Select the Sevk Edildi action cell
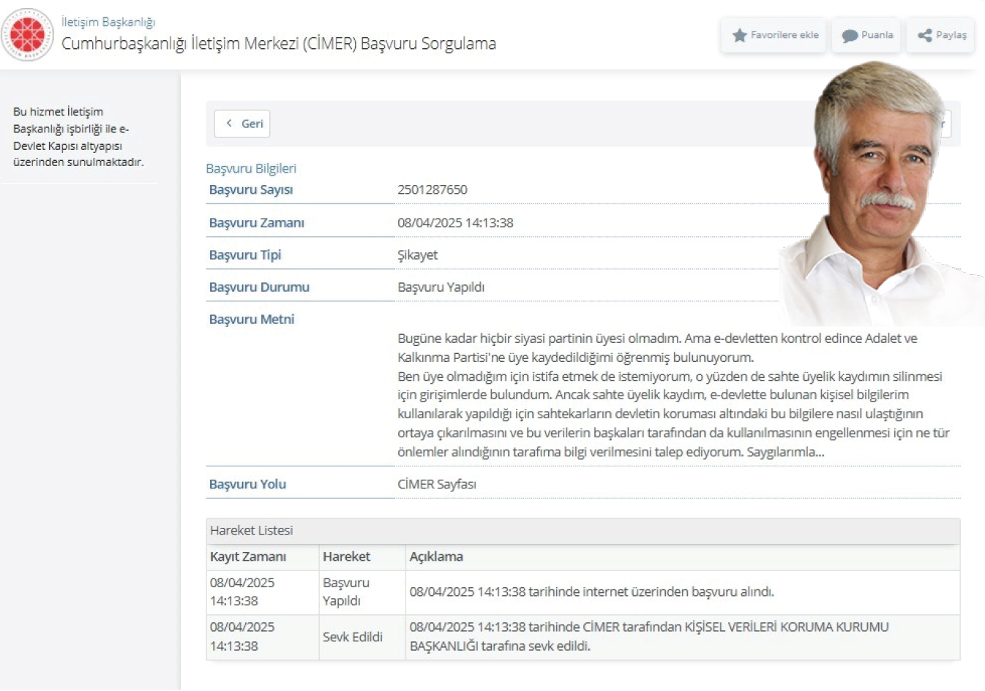Screen dimensions: 985x691 click(x=353, y=637)
